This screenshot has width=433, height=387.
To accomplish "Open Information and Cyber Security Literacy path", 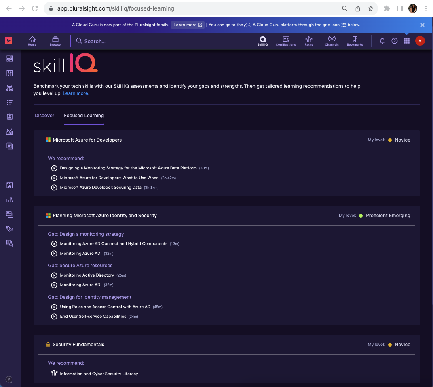I will click(x=99, y=374).
